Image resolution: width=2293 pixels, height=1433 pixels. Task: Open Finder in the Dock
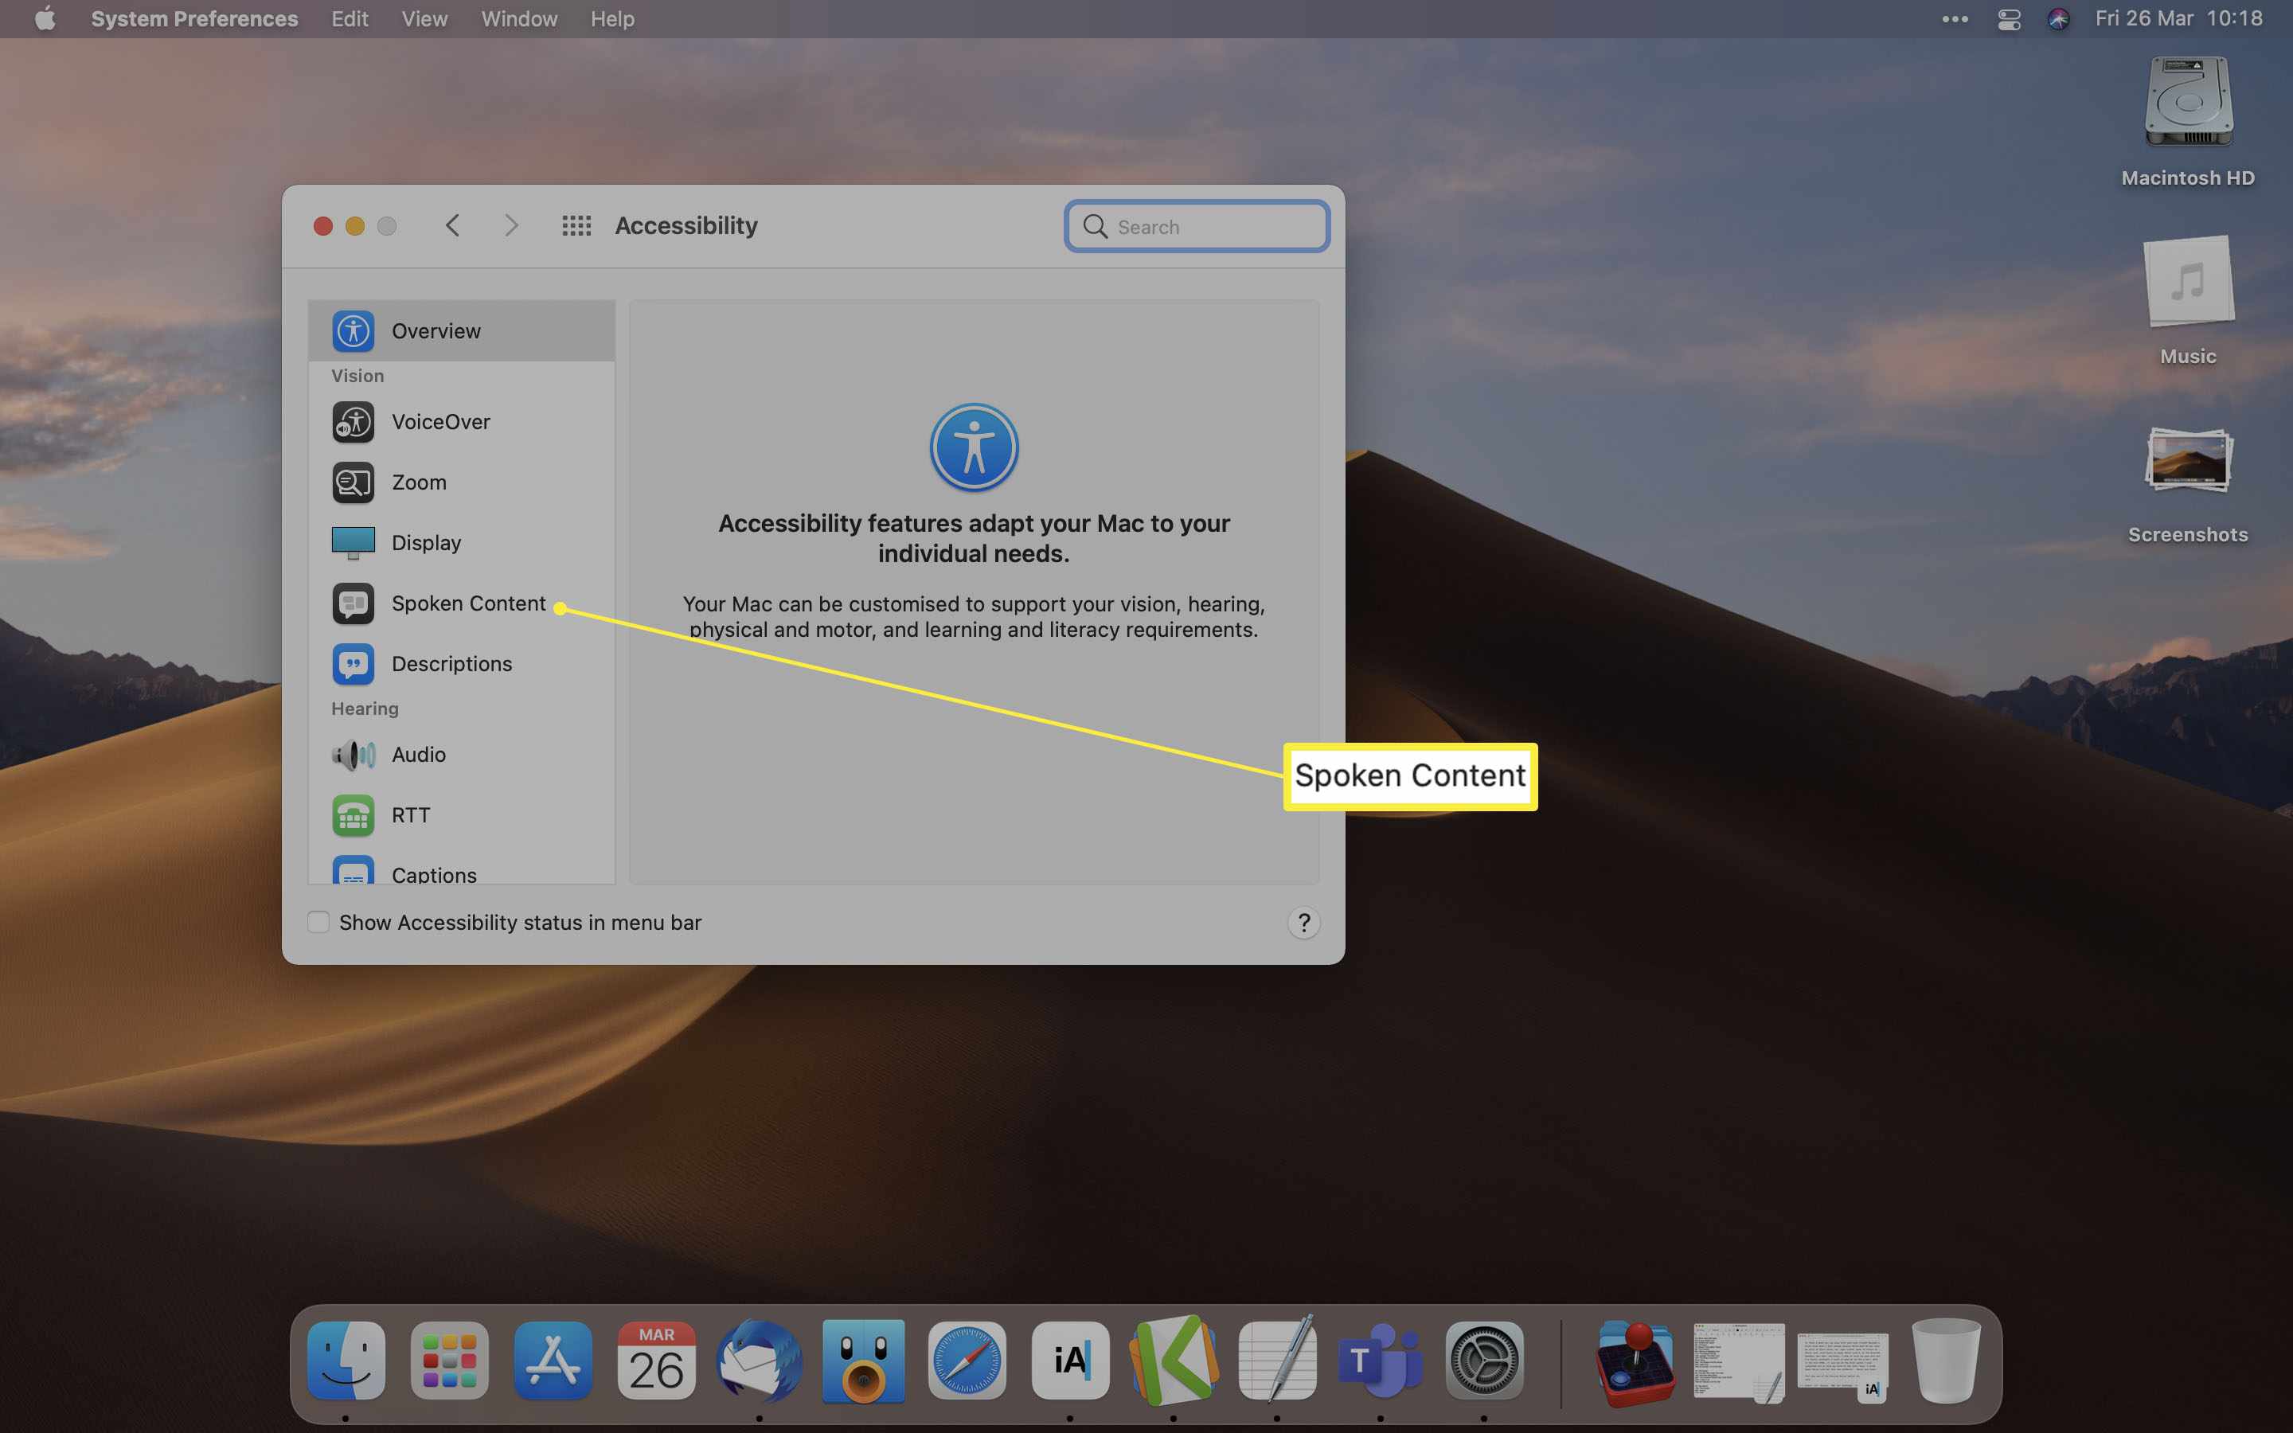[346, 1361]
